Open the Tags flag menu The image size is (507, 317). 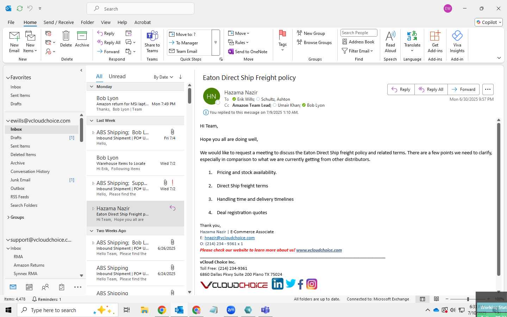(282, 41)
